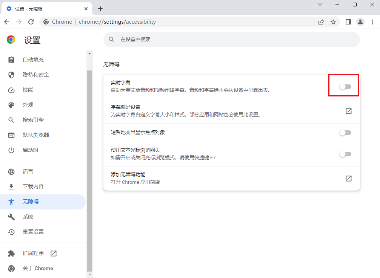Click the share page icon in address bar
The width and height of the screenshot is (380, 278).
tap(321, 22)
